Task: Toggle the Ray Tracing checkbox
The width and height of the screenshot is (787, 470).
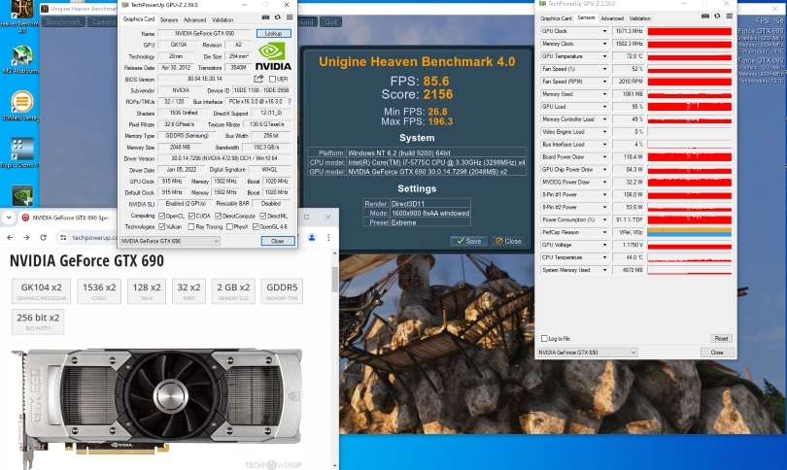Action: (x=191, y=226)
